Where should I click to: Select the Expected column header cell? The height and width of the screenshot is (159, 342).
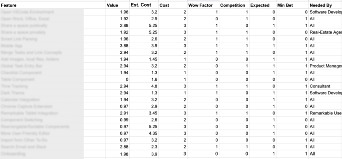263,5
